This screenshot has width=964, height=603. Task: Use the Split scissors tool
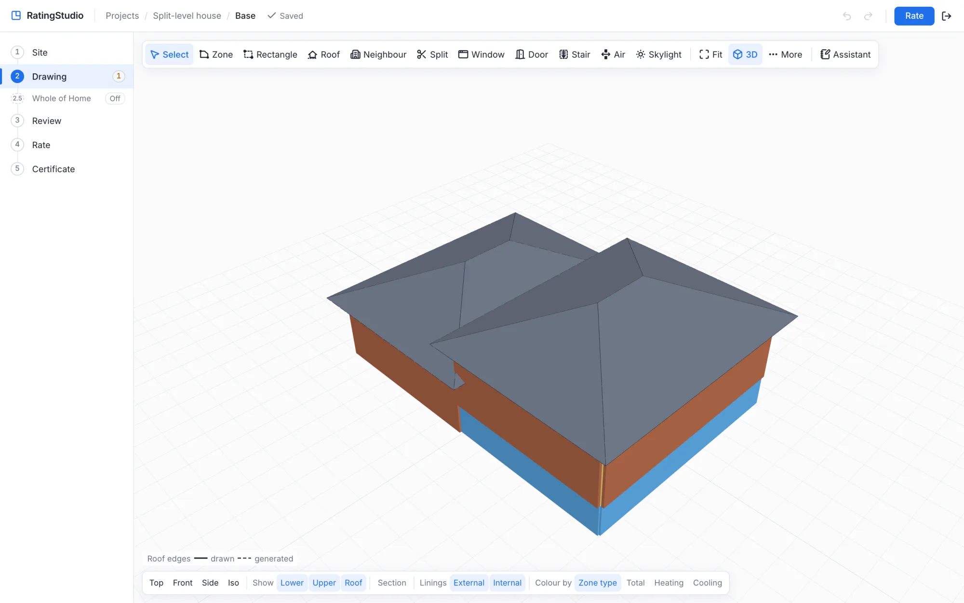tap(432, 55)
